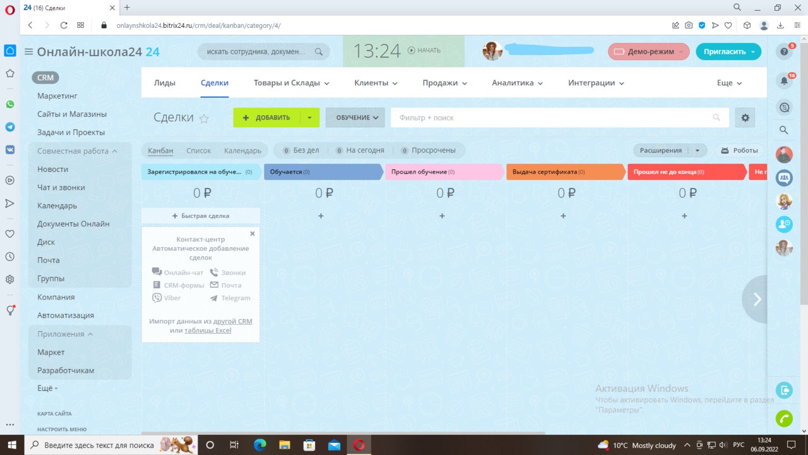Select the Онлайн-чат channel icon

pyautogui.click(x=157, y=272)
